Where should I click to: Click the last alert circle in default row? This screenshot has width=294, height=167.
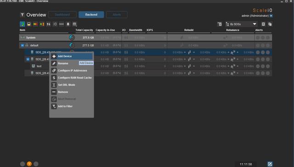[268, 45]
